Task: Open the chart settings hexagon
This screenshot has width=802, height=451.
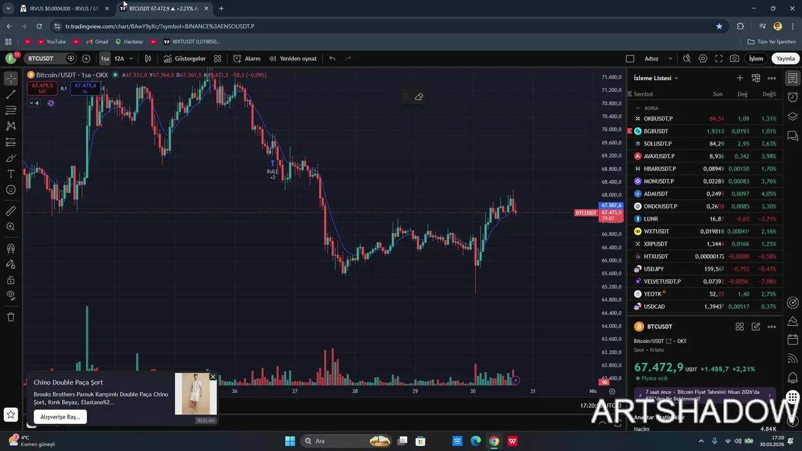Action: pos(703,58)
